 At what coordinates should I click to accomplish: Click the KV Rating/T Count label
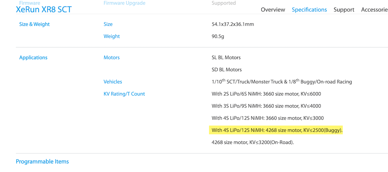tap(124, 94)
